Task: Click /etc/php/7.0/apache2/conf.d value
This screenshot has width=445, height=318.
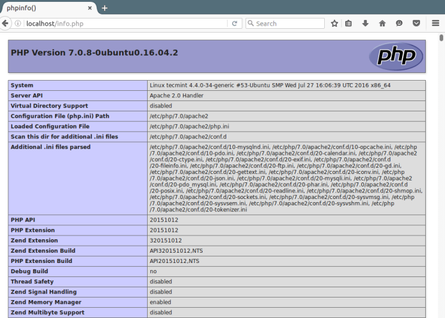Action: pos(188,136)
